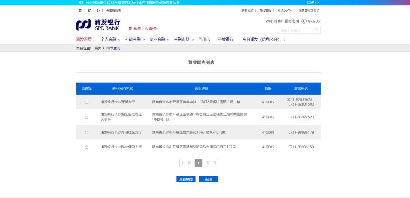The width and height of the screenshot is (410, 198).
Task: Expand the 金融市场 menu arrow
Action: pyautogui.click(x=192, y=40)
